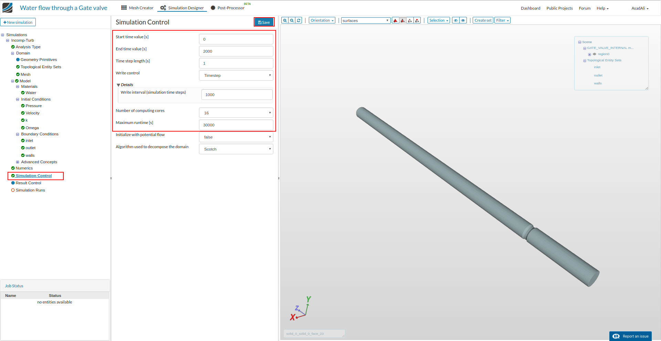Zoom in on the 3D viewer
This screenshot has width=661, height=341.
coord(285,20)
